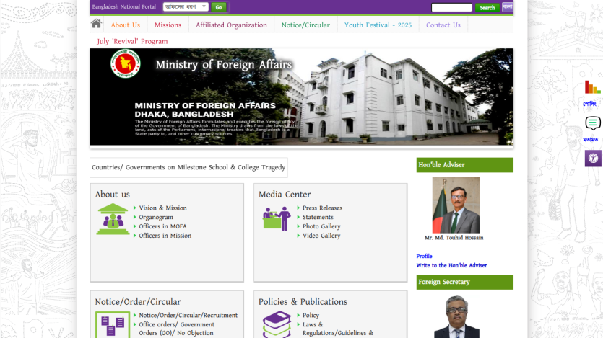Click the About us section building icon

tap(113, 219)
